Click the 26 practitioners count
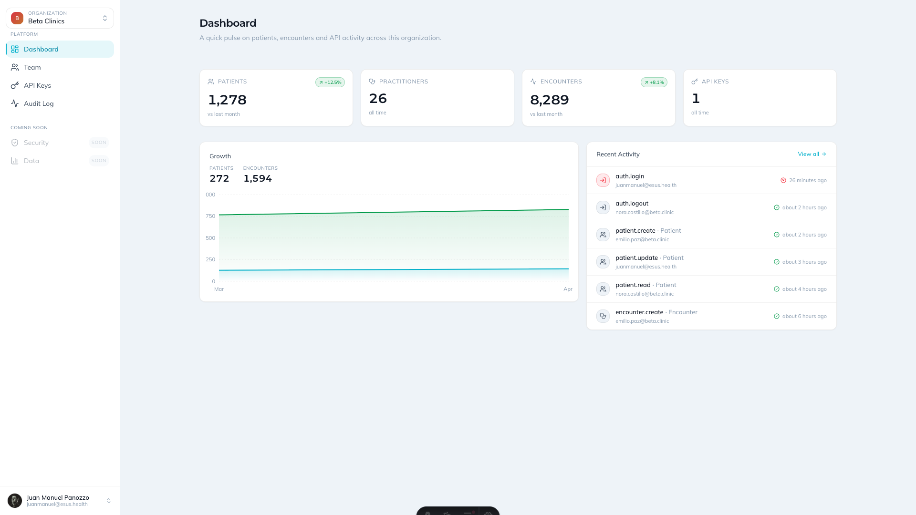 click(x=378, y=98)
